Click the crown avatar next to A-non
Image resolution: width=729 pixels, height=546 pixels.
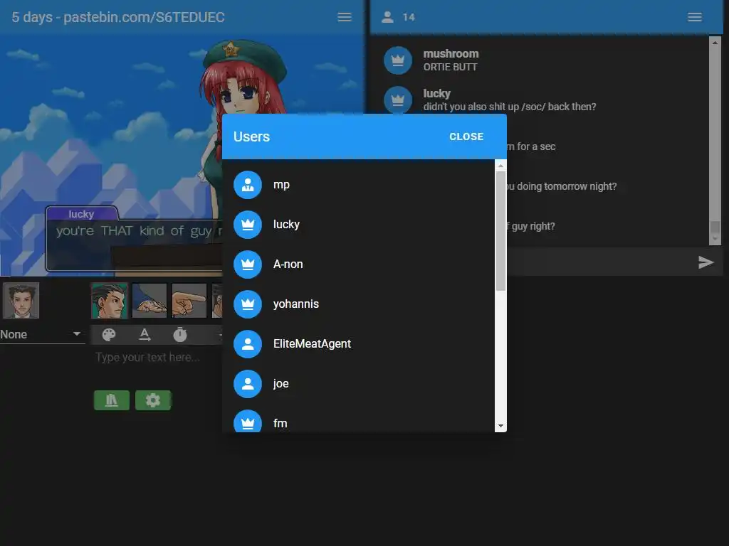click(248, 264)
